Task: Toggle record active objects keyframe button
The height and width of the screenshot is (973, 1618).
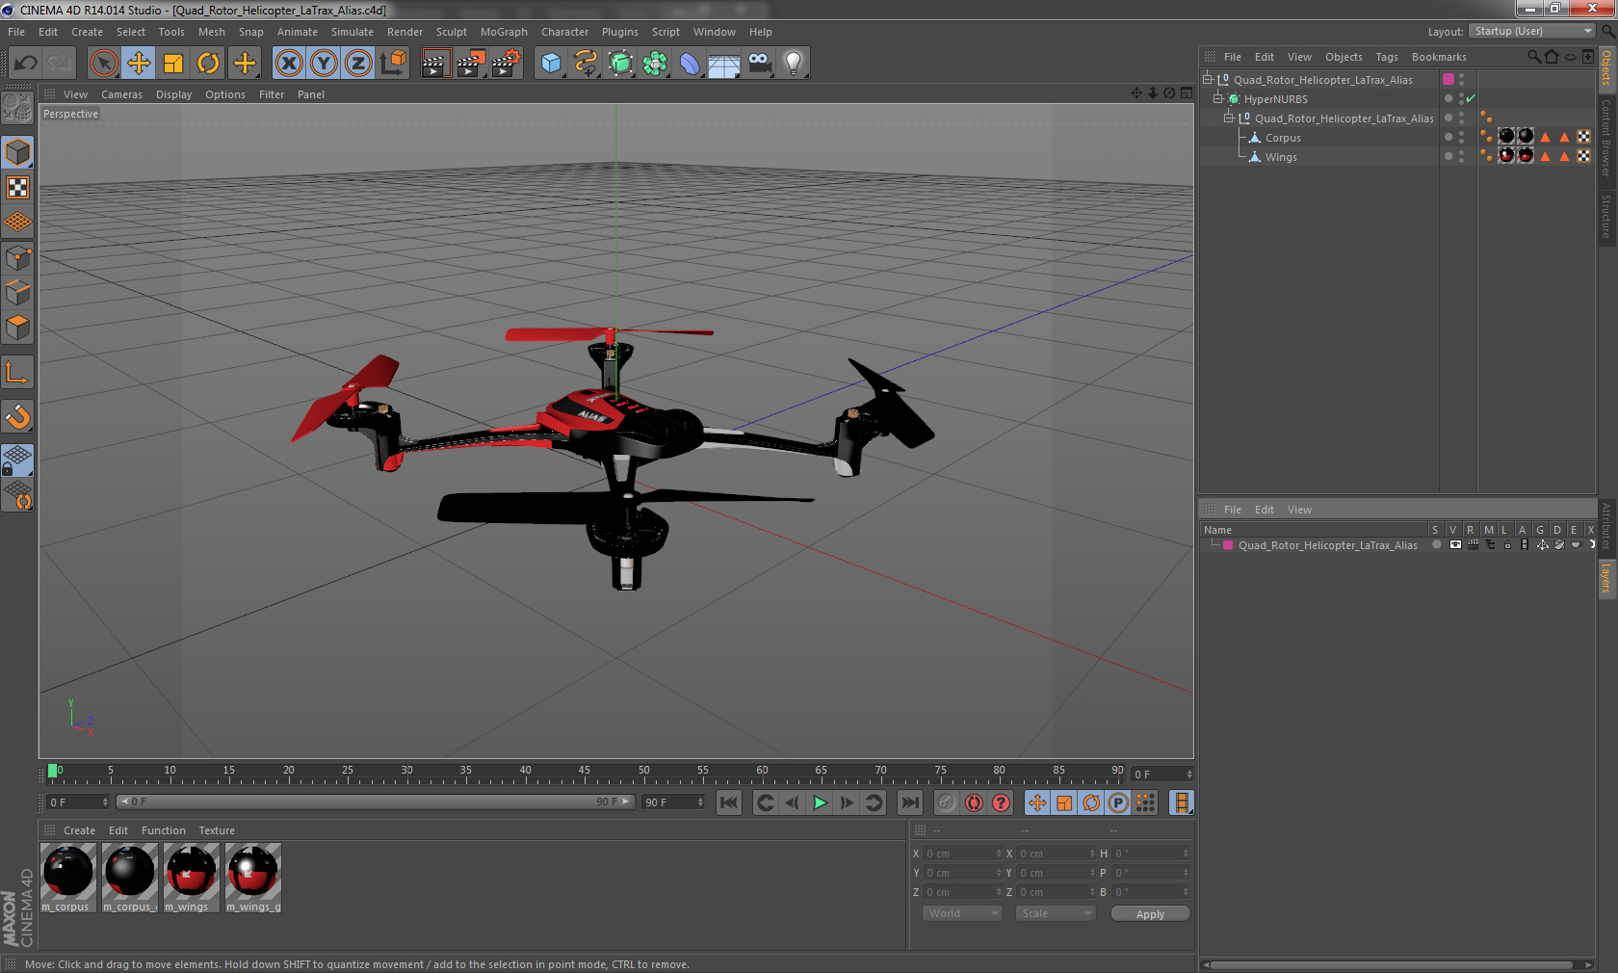Action: point(948,802)
